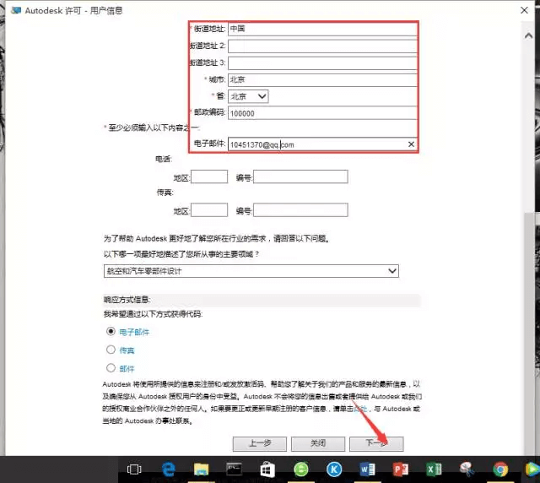Click the 邮政编码 input field
Viewport: 540px width, 483px height.
click(322, 113)
